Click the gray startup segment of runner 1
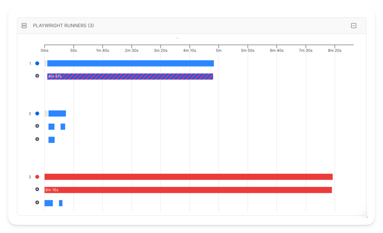The width and height of the screenshot is (383, 233). [46, 64]
